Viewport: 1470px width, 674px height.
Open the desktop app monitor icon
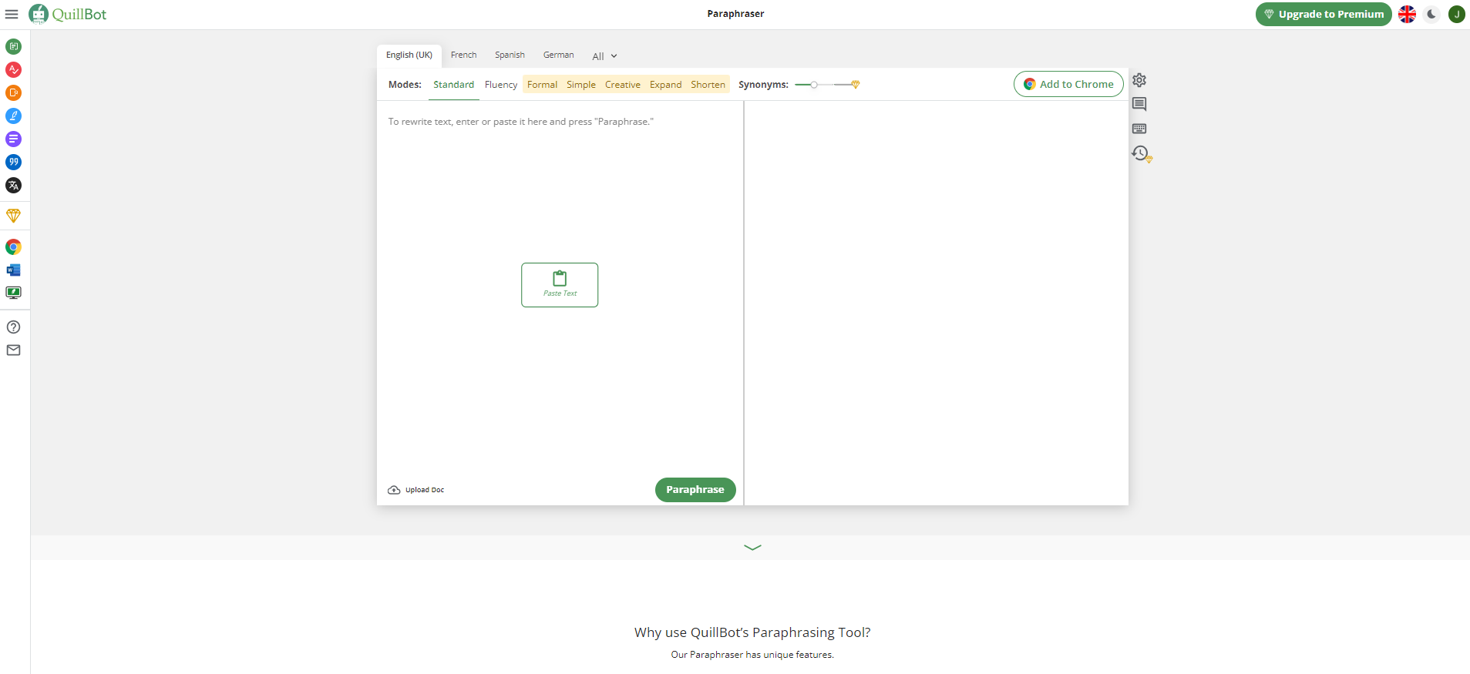pyautogui.click(x=13, y=293)
